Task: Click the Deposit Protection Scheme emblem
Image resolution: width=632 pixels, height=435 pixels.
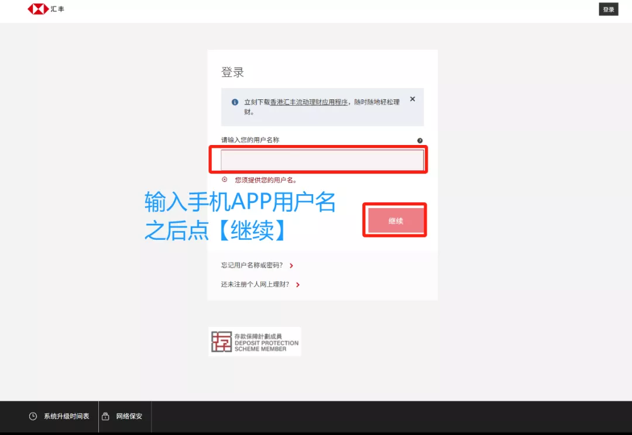Action: click(255, 341)
